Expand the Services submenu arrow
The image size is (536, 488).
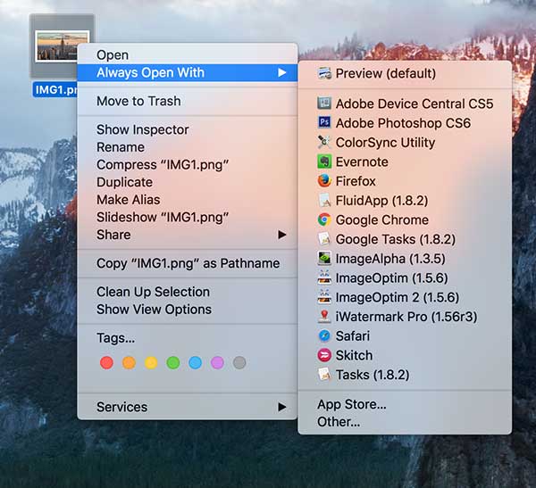click(x=281, y=407)
